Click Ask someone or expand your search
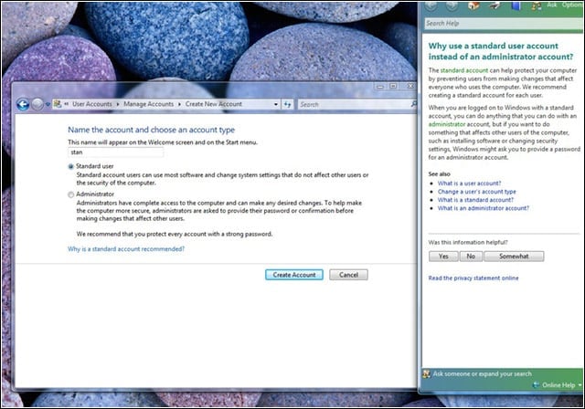 click(x=482, y=373)
